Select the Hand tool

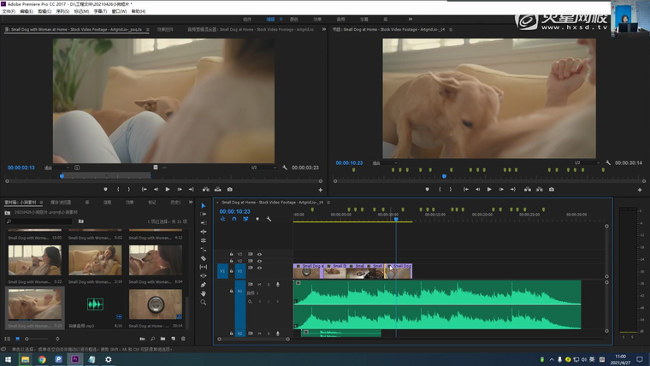click(204, 293)
